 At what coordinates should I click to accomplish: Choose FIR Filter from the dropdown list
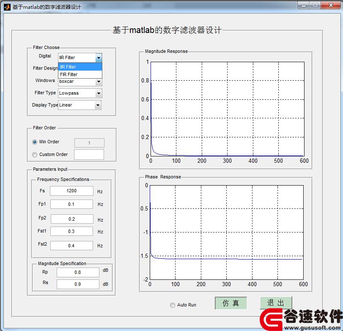point(80,74)
